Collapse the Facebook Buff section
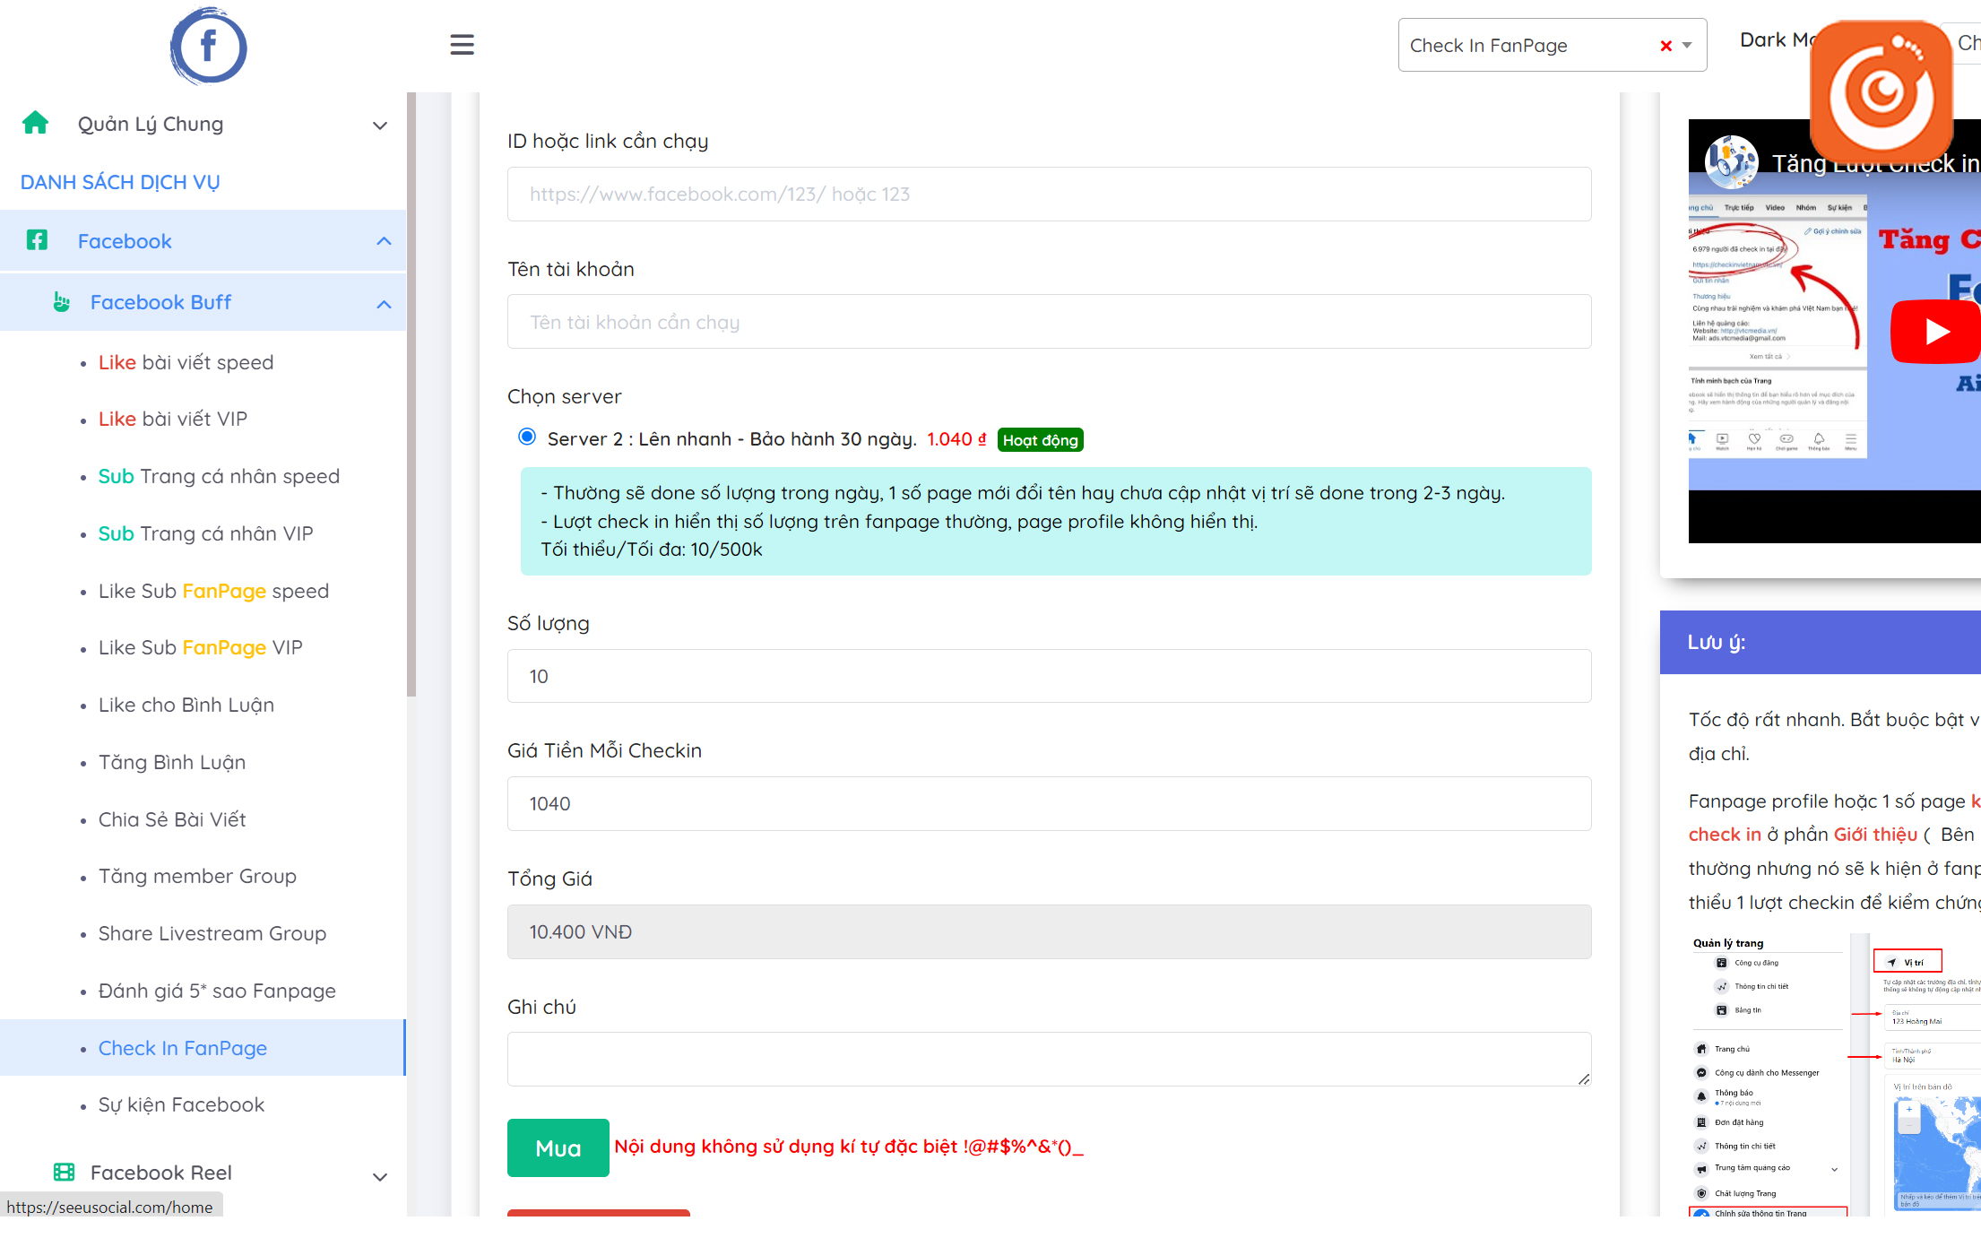The width and height of the screenshot is (1981, 1238). [x=384, y=304]
